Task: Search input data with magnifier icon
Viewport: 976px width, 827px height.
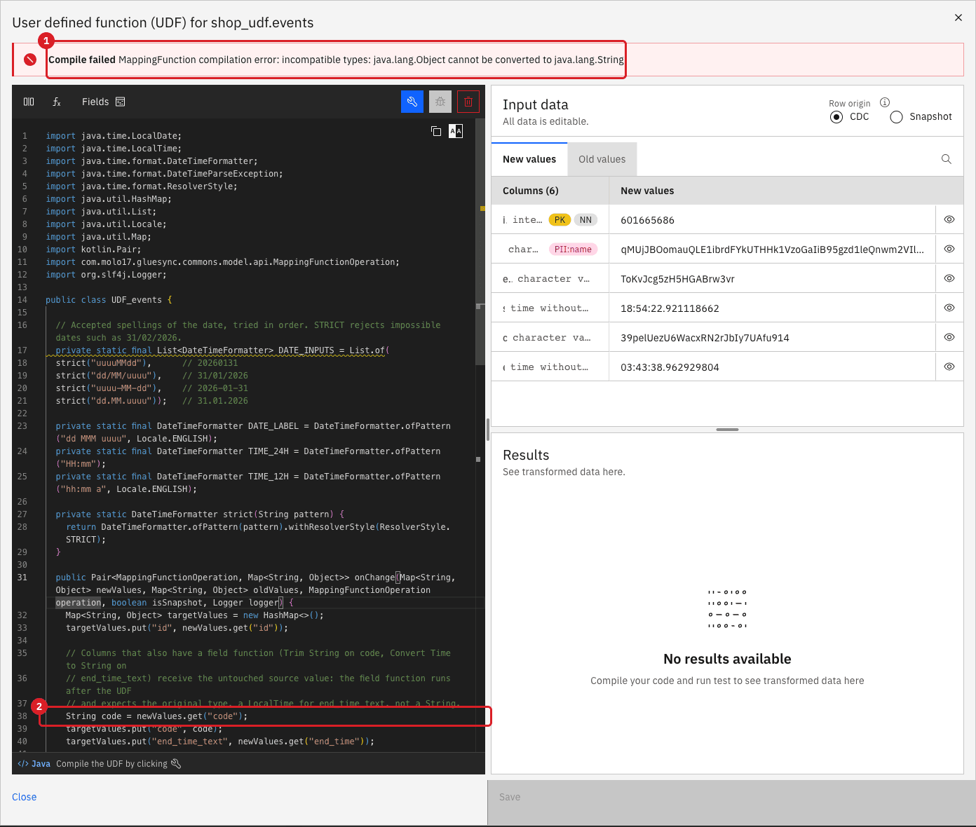Action: [947, 159]
